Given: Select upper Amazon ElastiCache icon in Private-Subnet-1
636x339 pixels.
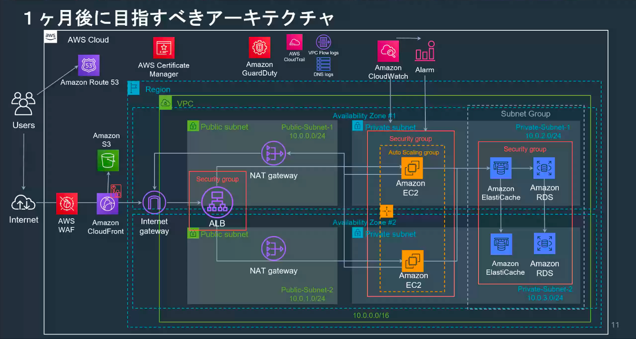Looking at the screenshot, I should click(x=500, y=169).
